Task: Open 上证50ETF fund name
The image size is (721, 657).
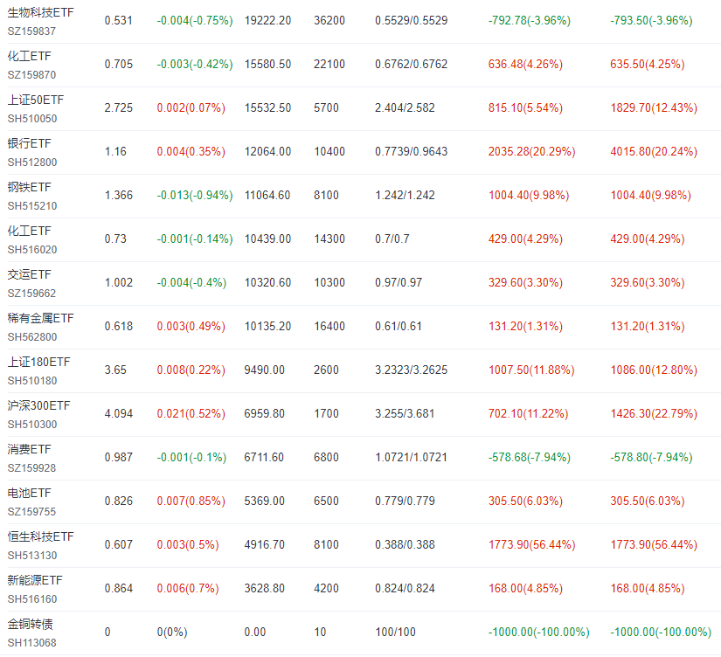Action: (36, 100)
